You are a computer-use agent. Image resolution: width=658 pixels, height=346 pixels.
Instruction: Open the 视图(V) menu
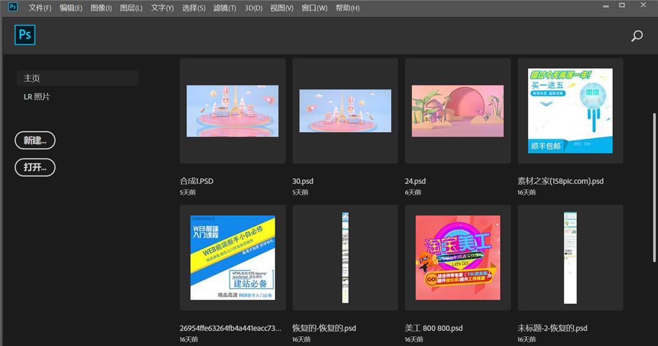[x=281, y=7]
